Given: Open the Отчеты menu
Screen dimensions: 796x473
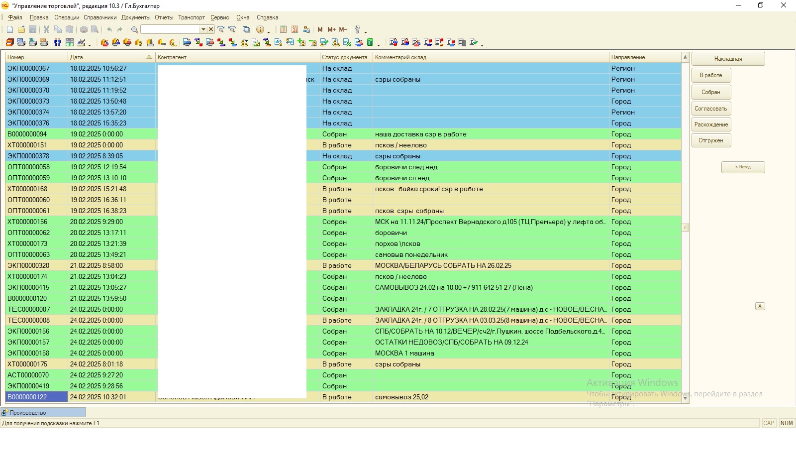Looking at the screenshot, I should [x=164, y=17].
